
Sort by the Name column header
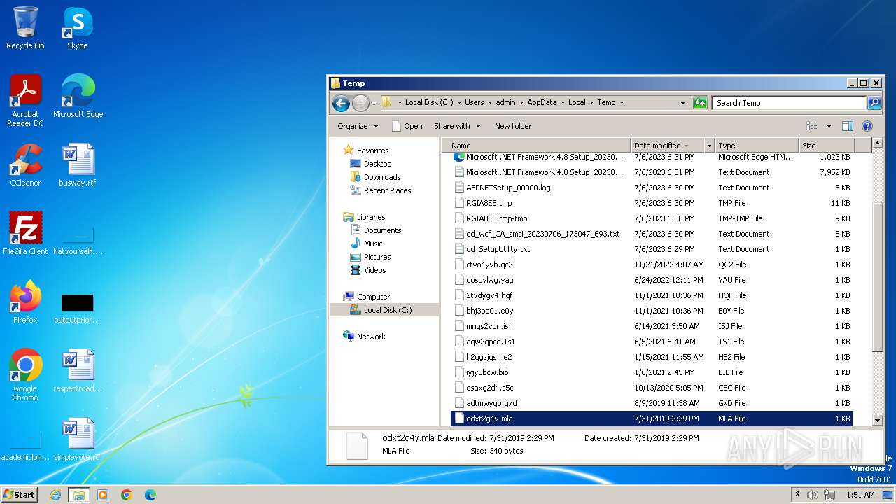pos(537,146)
